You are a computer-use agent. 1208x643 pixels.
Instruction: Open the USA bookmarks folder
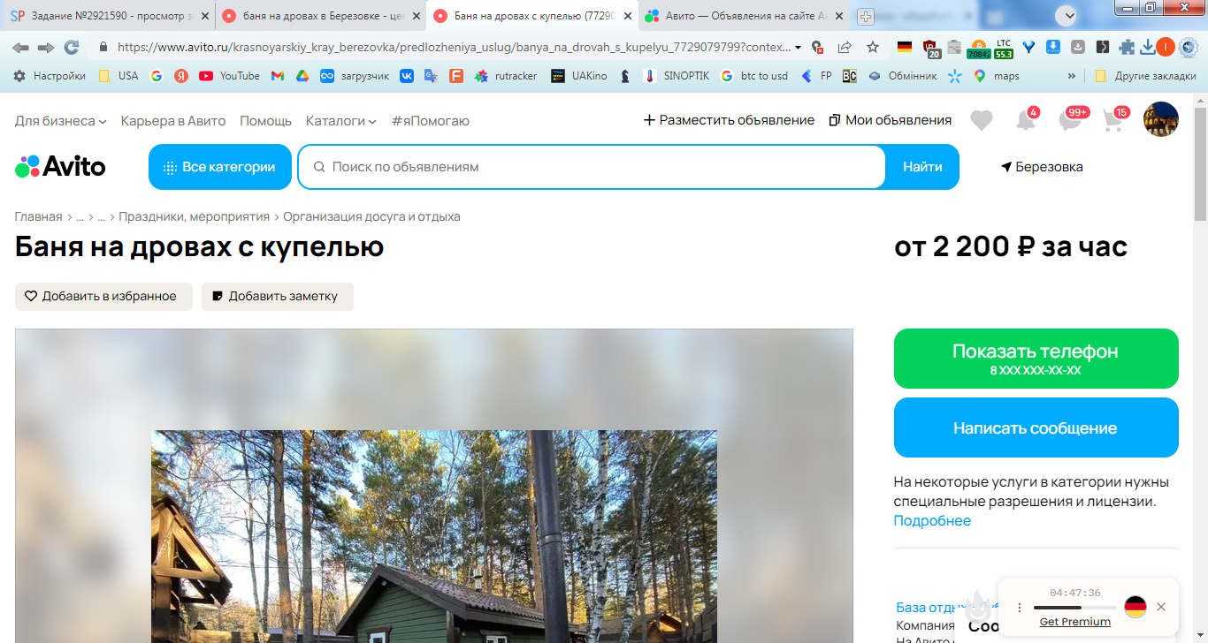click(x=118, y=76)
